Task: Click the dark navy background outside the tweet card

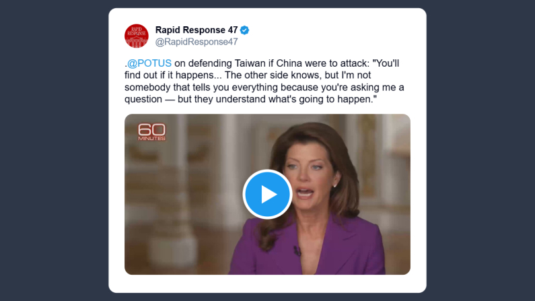Action: (x=54, y=150)
